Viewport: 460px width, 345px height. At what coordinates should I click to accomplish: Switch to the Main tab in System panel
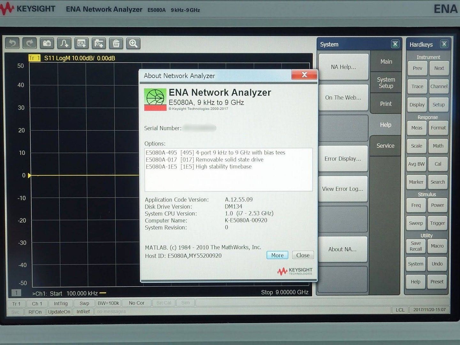click(386, 61)
